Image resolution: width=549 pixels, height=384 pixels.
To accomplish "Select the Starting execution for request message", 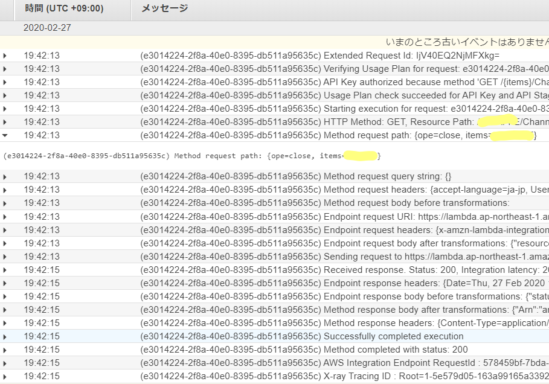I will click(344, 109).
